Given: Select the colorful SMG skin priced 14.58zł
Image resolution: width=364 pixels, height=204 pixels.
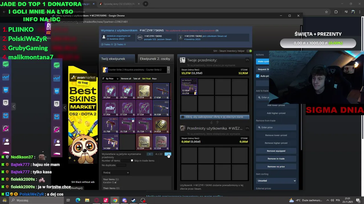Looking at the screenshot, I should (110, 142).
